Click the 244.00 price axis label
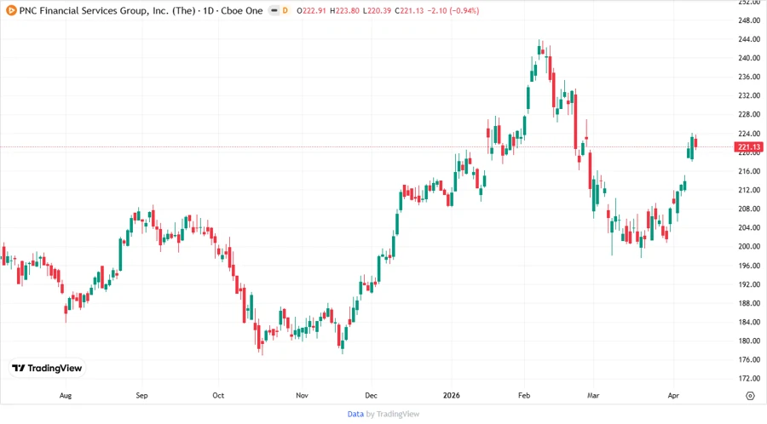 (749, 39)
